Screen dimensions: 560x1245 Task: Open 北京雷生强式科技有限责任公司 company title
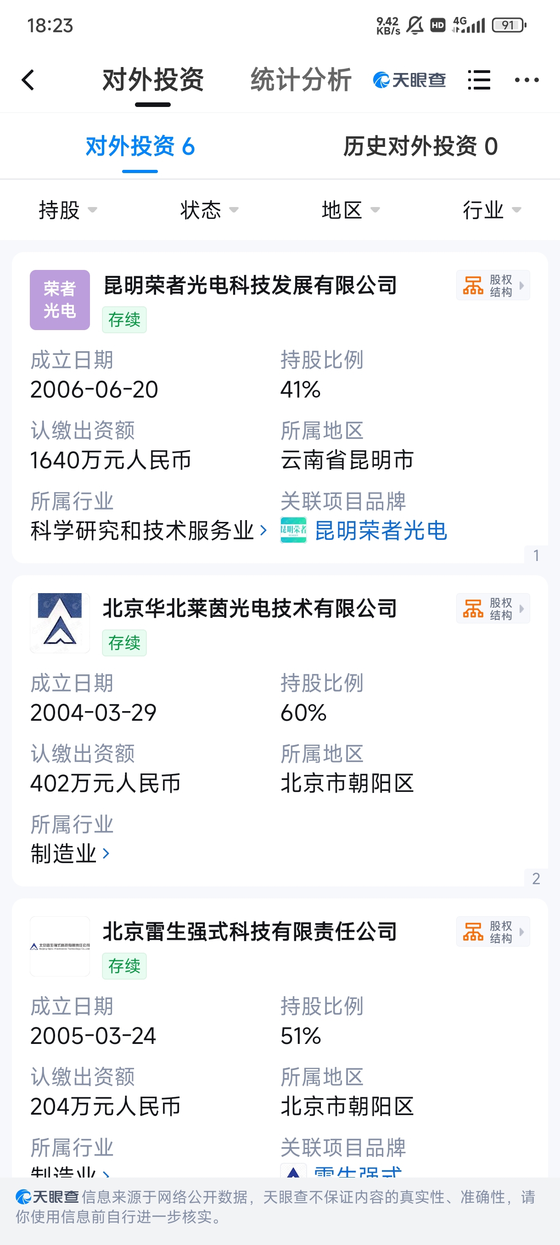(250, 931)
